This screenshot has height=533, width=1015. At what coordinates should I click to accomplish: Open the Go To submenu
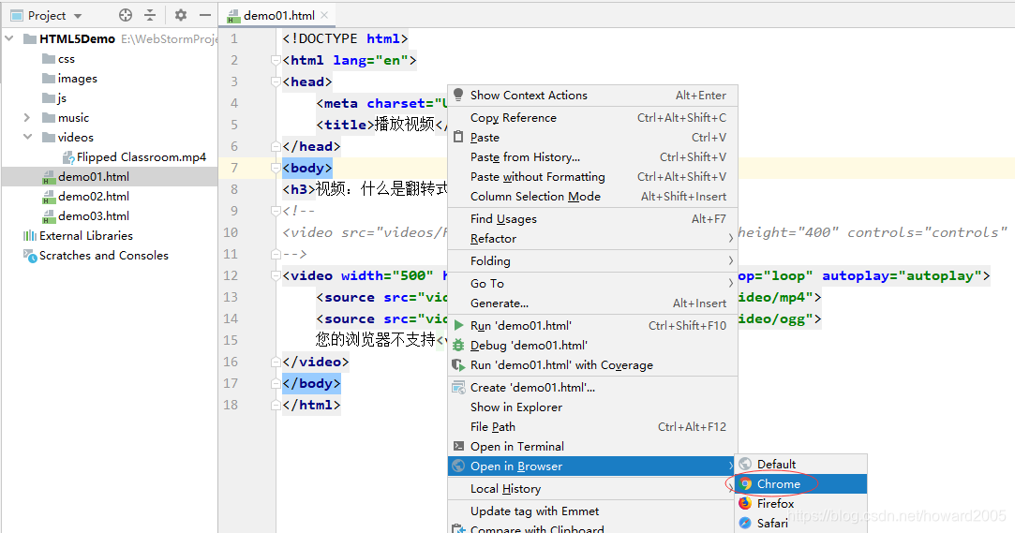pyautogui.click(x=592, y=283)
